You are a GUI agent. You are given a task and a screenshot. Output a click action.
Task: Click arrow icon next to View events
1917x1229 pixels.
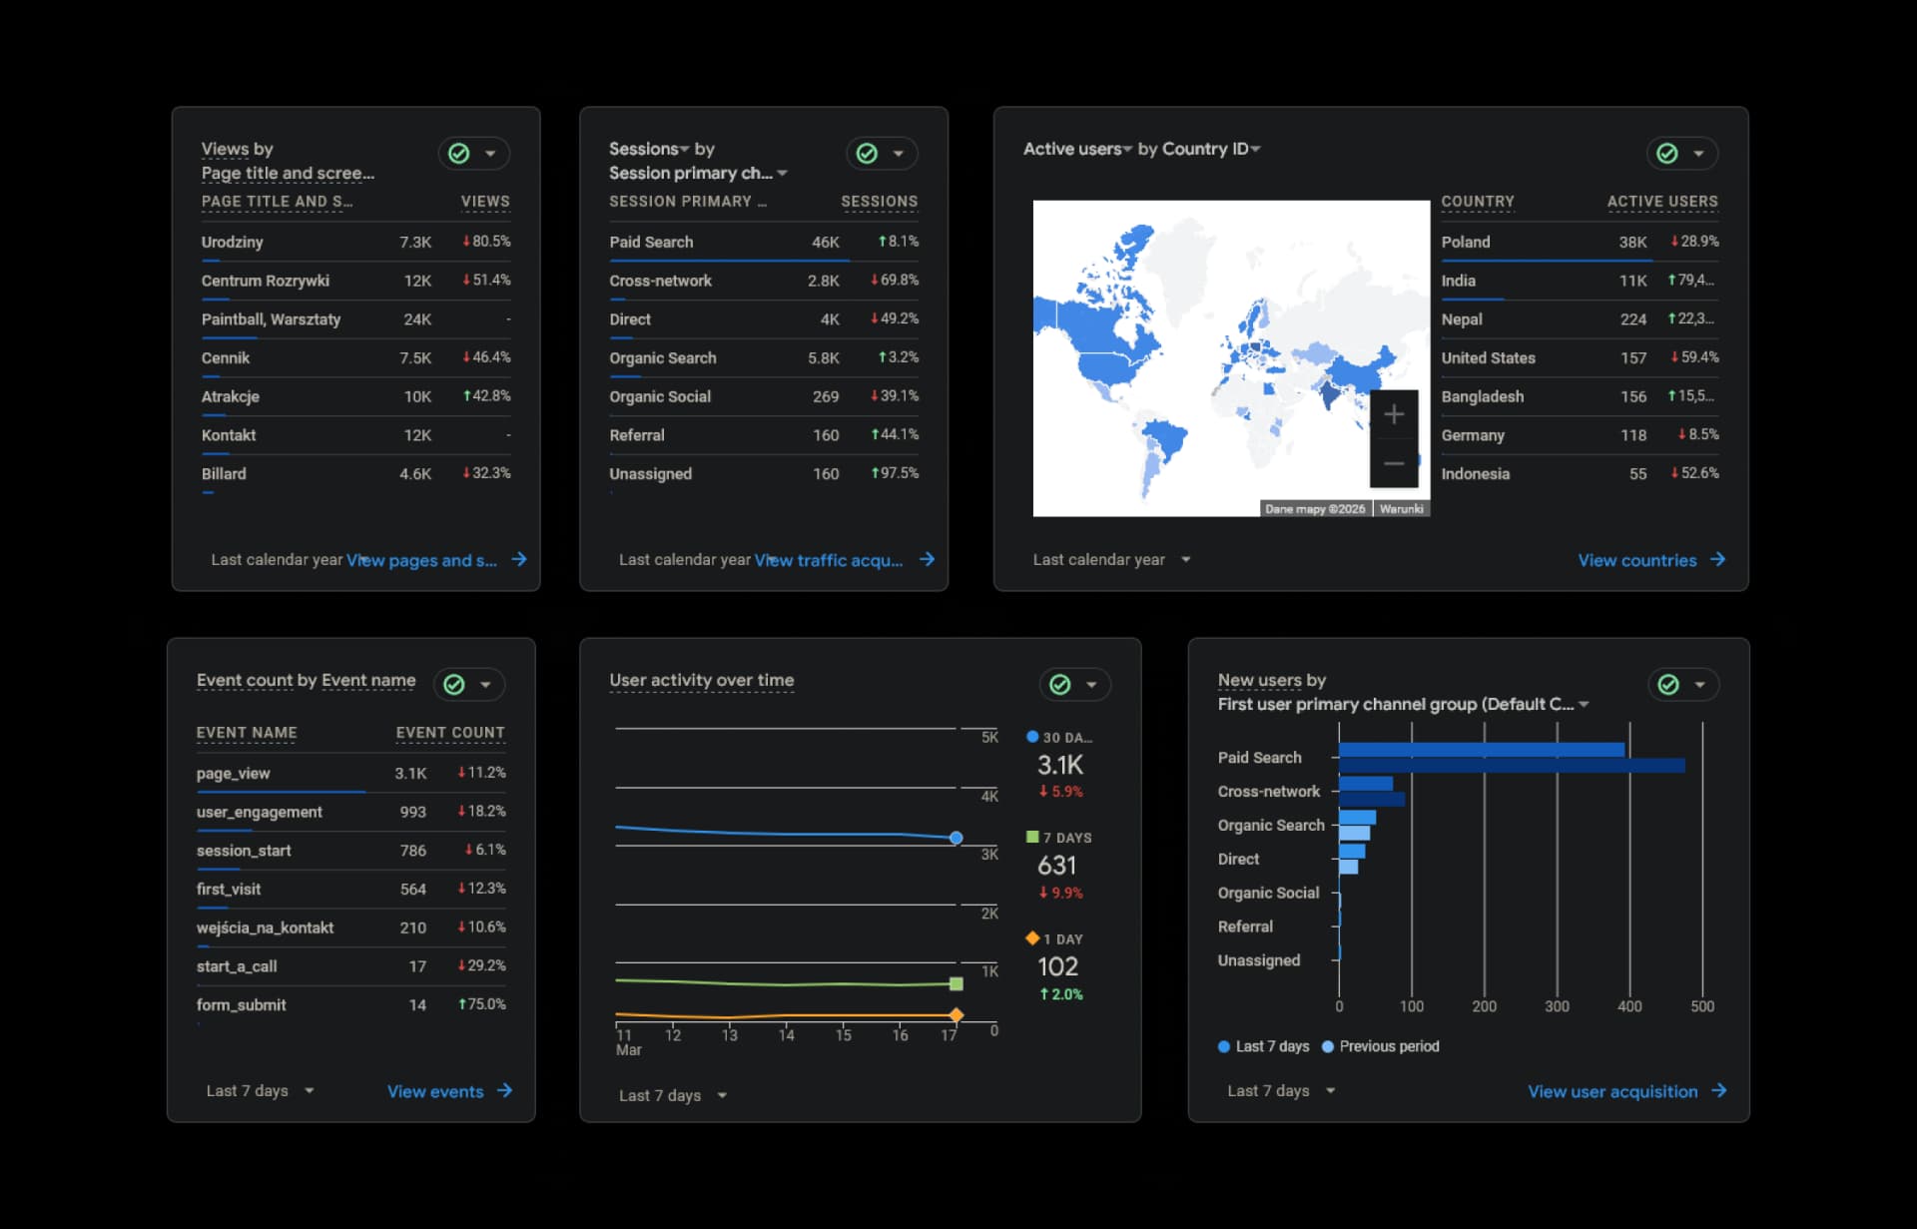click(x=504, y=1090)
